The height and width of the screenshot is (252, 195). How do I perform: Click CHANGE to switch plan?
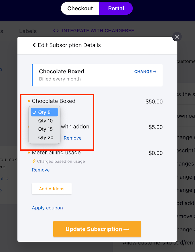click(143, 72)
